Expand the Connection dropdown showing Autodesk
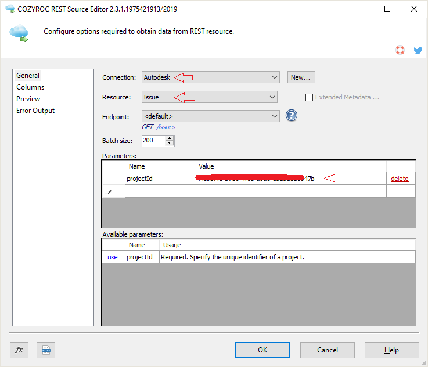 tap(275, 77)
